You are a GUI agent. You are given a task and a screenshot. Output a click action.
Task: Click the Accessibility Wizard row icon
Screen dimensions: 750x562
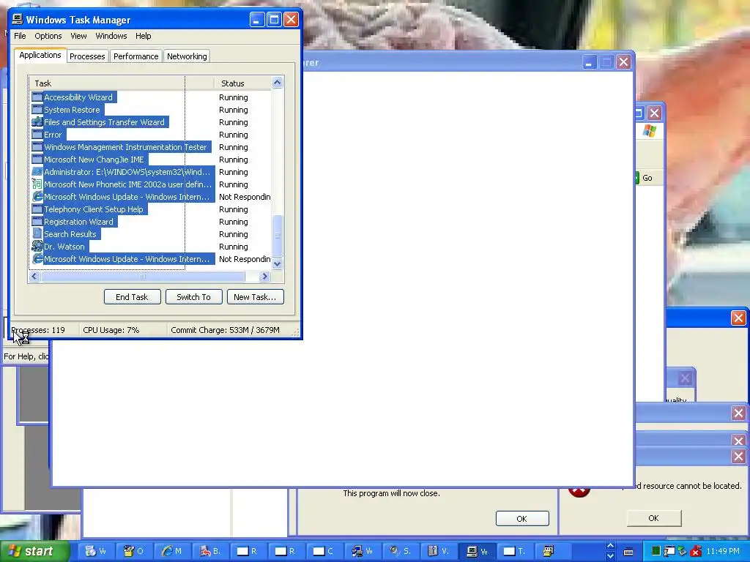click(37, 97)
